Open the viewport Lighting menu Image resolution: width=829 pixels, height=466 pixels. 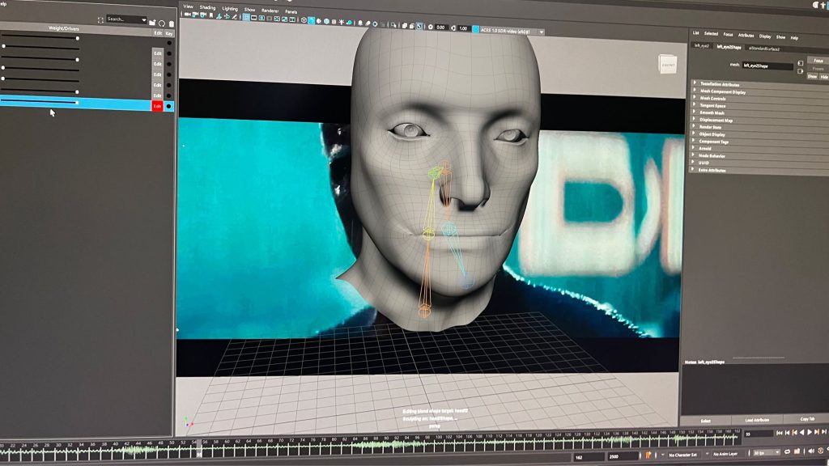click(x=230, y=8)
